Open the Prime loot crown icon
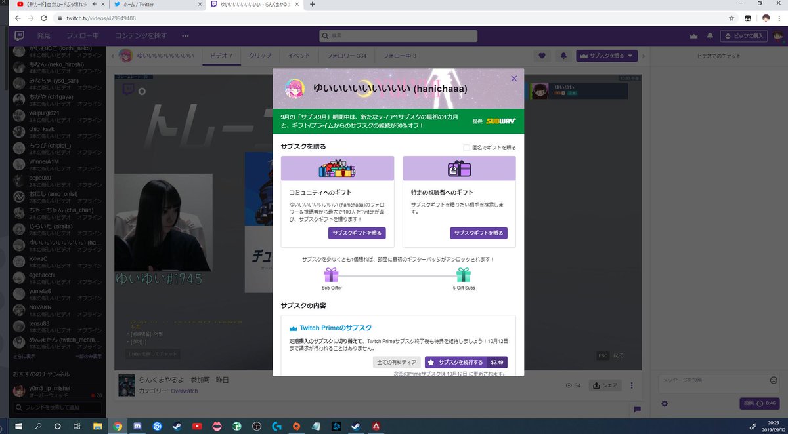 [693, 36]
